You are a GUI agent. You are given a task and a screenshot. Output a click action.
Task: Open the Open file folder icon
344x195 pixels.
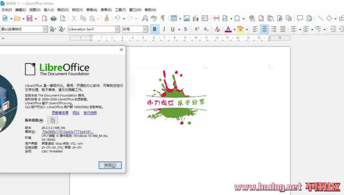17,18
